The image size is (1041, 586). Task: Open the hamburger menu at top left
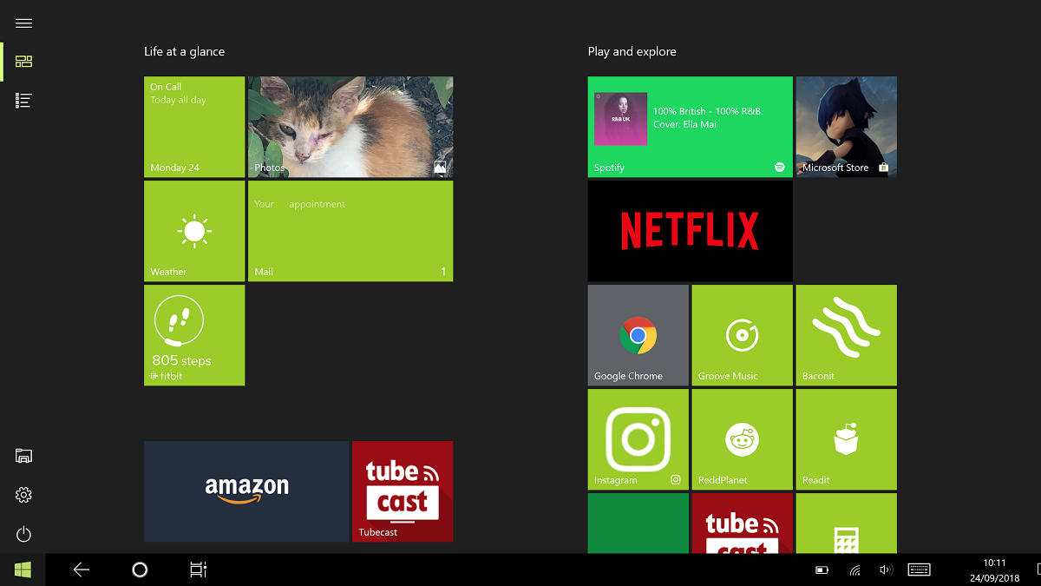click(23, 23)
